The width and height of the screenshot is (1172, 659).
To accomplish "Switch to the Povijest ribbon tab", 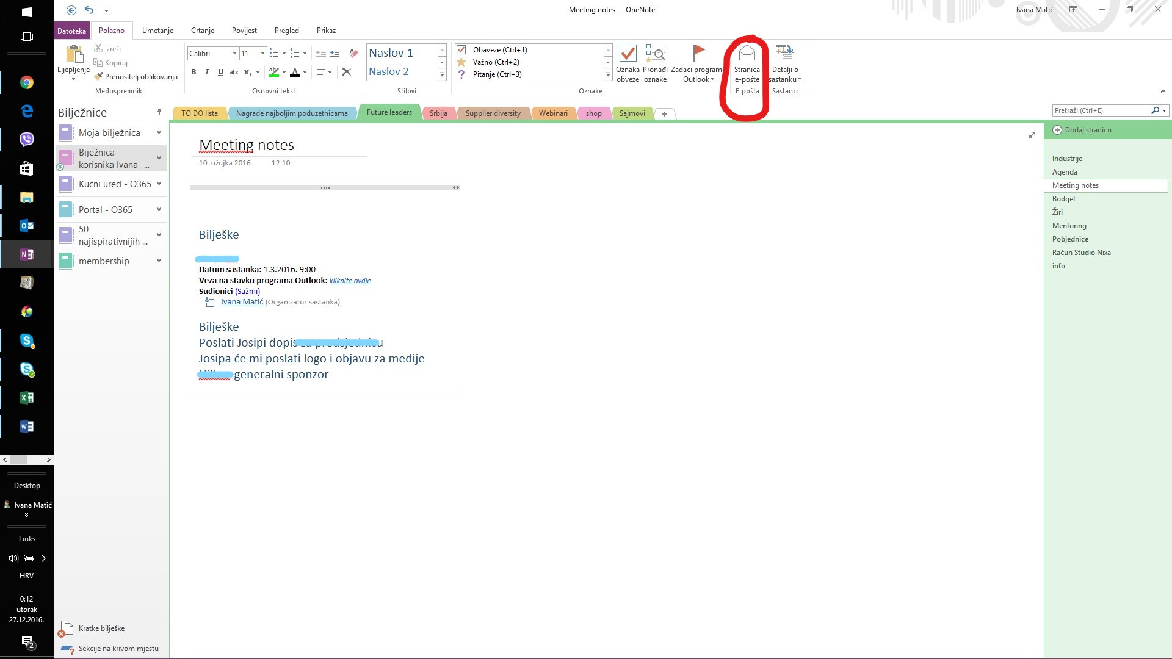I will coord(244,31).
